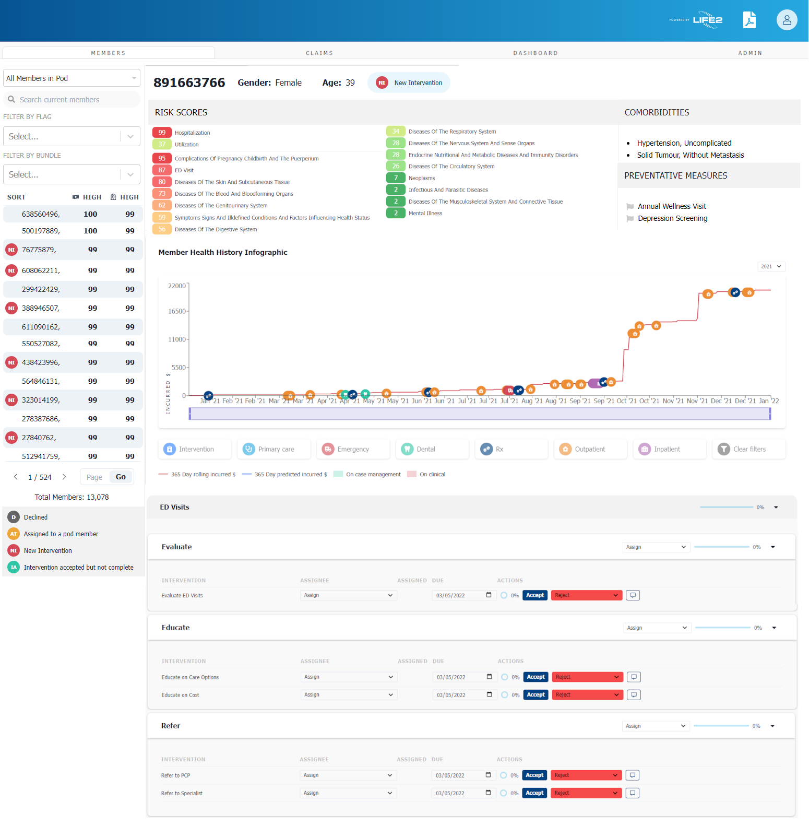Toggle the Dental chart filter
Screen dimensions: 809x825
(432, 449)
